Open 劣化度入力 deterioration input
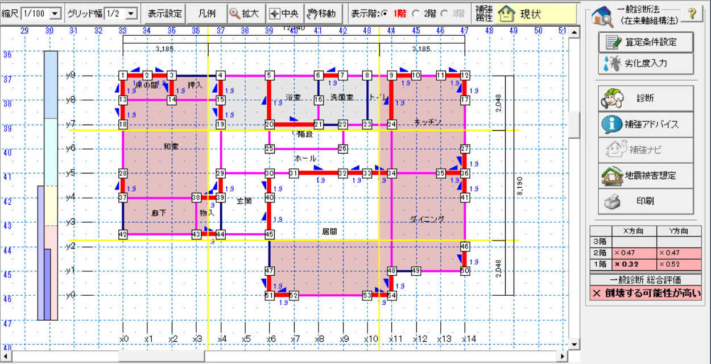This screenshot has height=364, width=711. pos(646,64)
